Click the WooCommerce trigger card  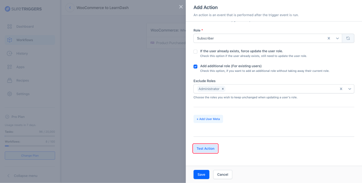click(x=166, y=36)
